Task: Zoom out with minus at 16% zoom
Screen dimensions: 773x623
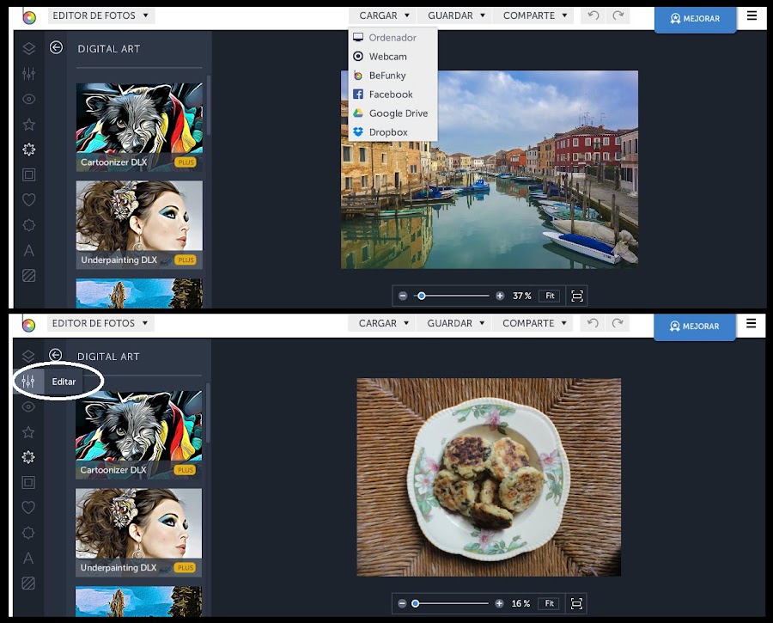Action: pyautogui.click(x=402, y=604)
